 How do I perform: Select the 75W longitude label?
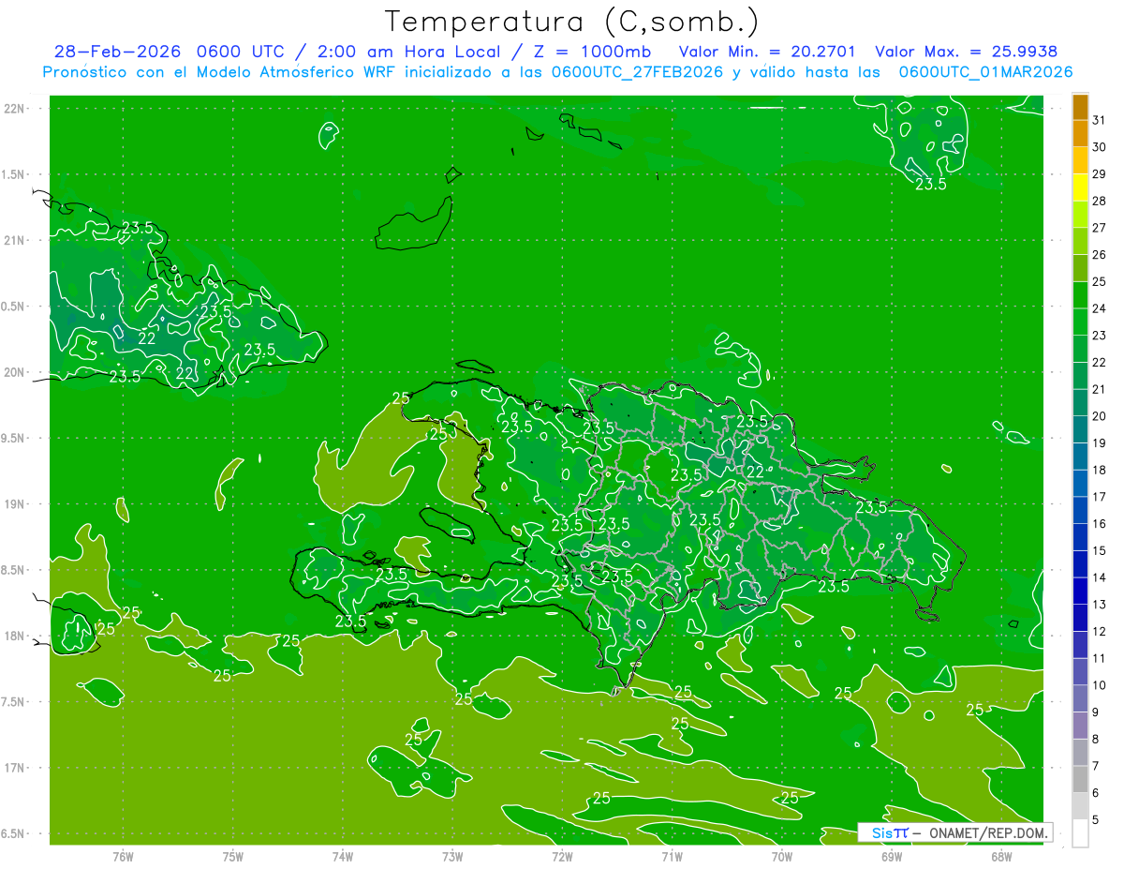pyautogui.click(x=232, y=856)
